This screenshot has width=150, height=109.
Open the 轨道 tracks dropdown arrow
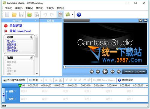[41, 80]
